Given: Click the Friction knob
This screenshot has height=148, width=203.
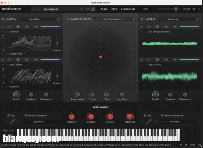Looking at the screenshot, I should point(92,95).
